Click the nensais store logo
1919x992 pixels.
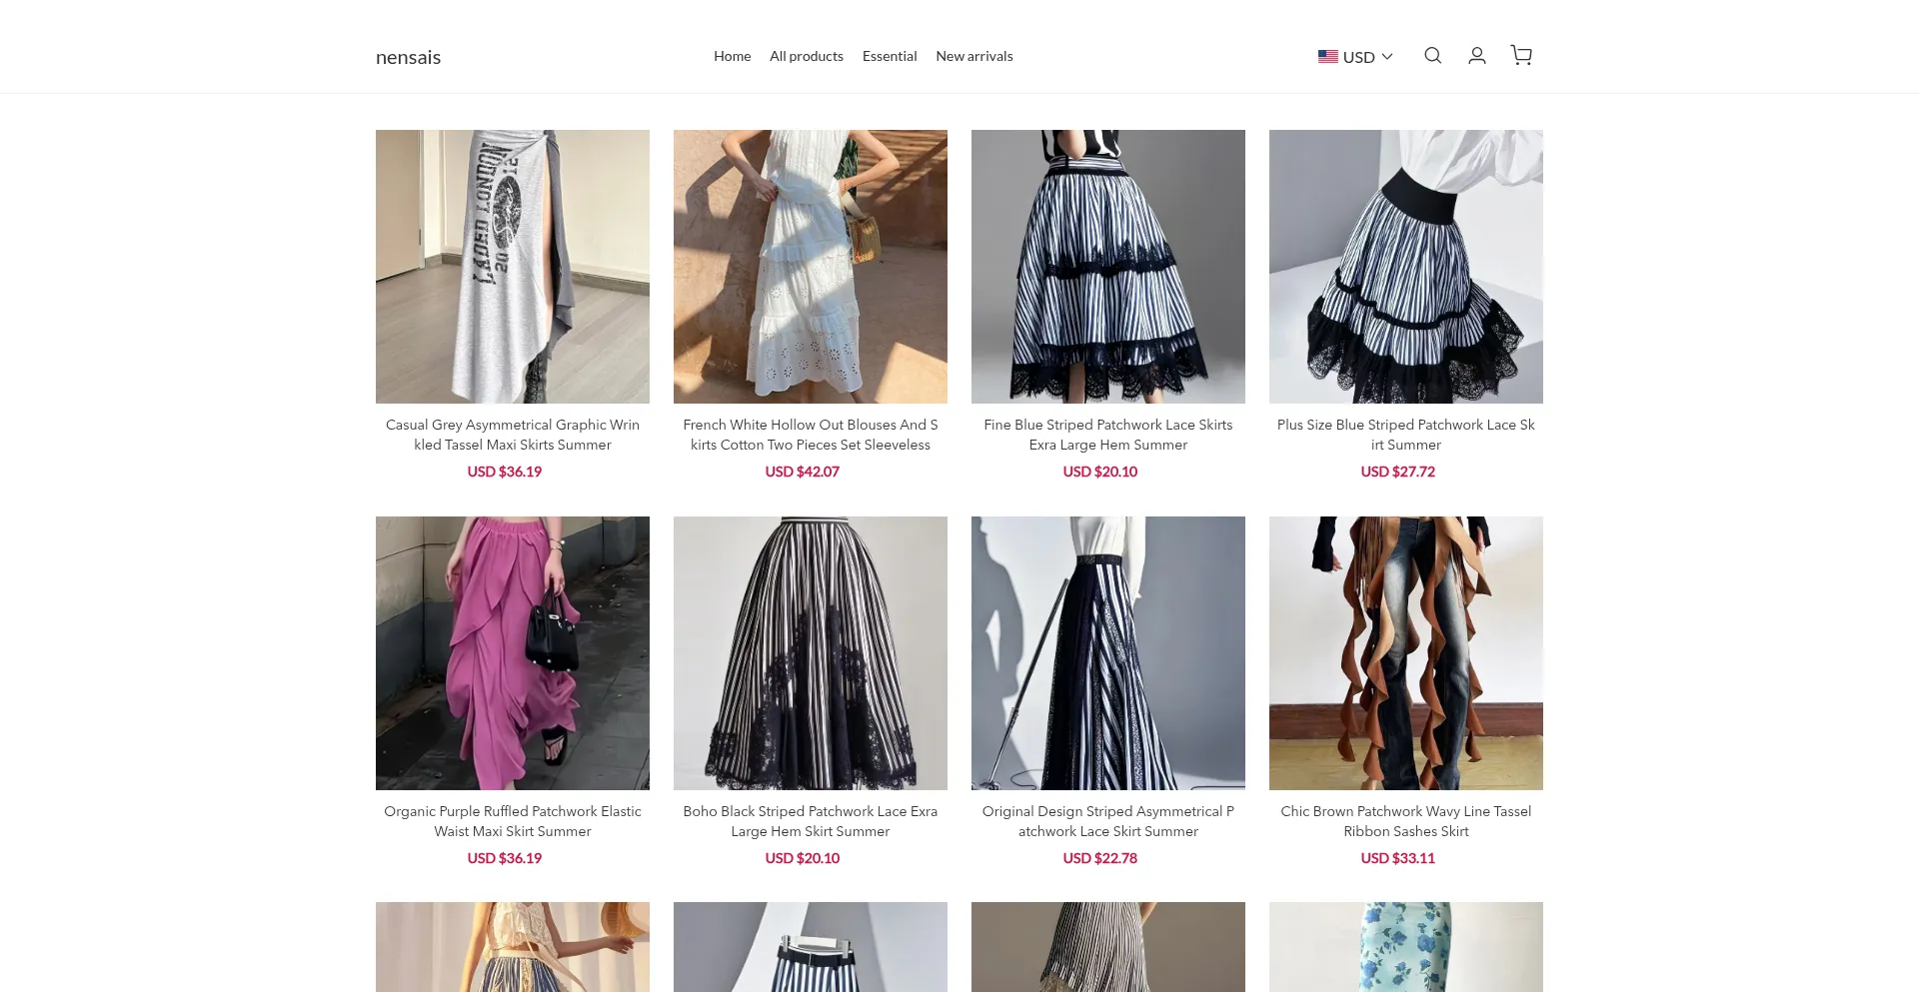click(408, 57)
